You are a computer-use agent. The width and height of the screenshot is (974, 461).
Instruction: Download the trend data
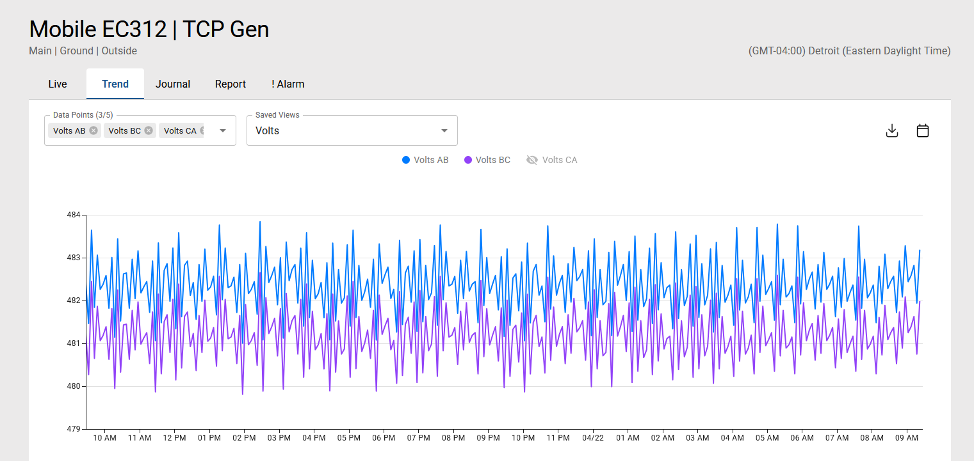891,130
